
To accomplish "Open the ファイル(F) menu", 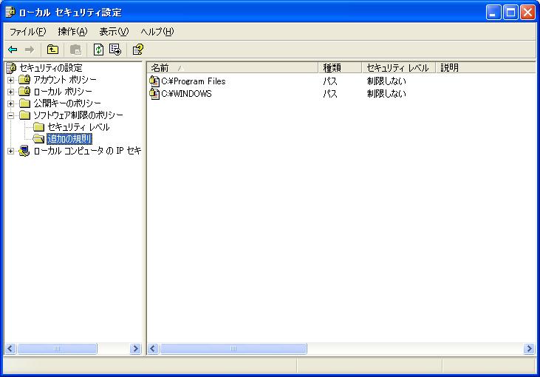I will point(27,32).
